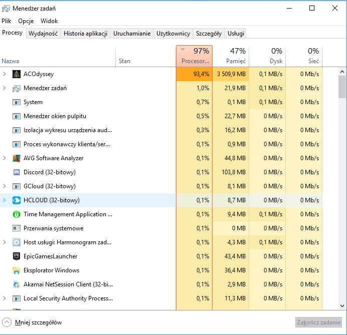Select the Discord (32-bitowy) row name
The height and width of the screenshot is (335, 347).
pyautogui.click(x=50, y=172)
